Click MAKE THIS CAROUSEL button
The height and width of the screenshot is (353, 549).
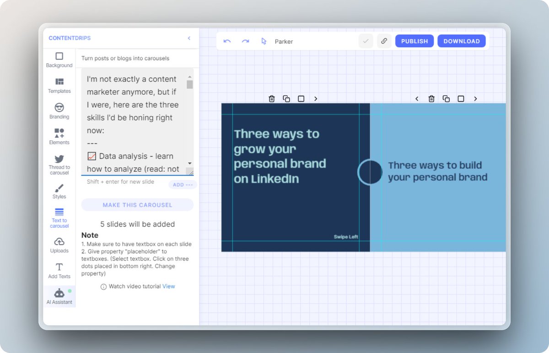pos(137,205)
